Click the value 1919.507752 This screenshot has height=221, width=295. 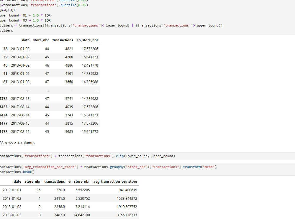pos(127,207)
